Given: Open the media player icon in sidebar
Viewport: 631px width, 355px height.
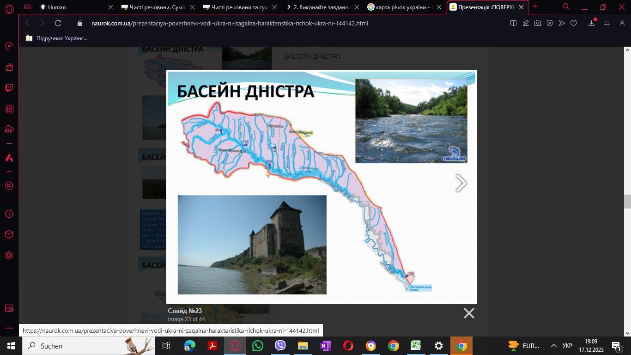Looking at the screenshot, I should 9,186.
